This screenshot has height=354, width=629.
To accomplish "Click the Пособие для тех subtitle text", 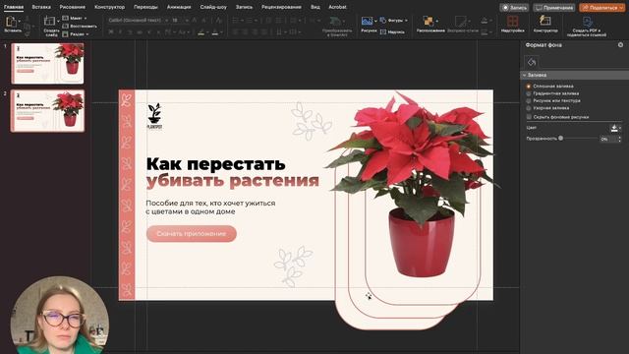I will 210,207.
